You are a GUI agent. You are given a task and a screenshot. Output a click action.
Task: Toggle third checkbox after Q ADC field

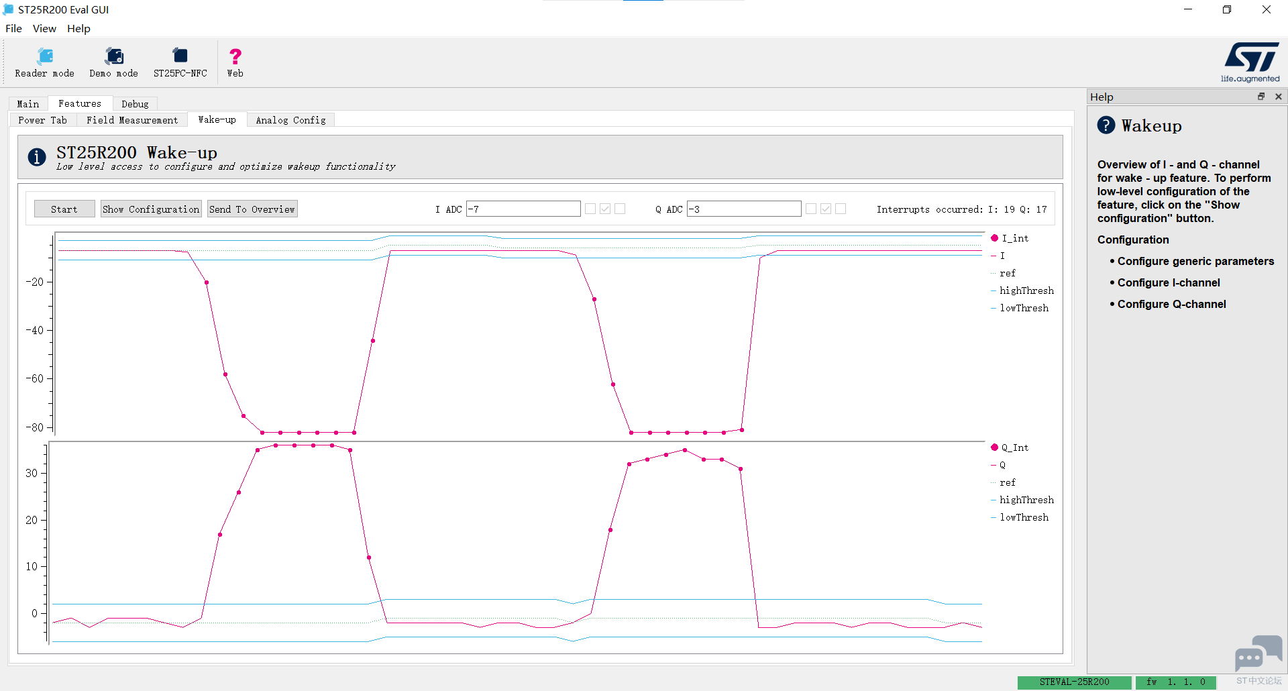pos(841,209)
